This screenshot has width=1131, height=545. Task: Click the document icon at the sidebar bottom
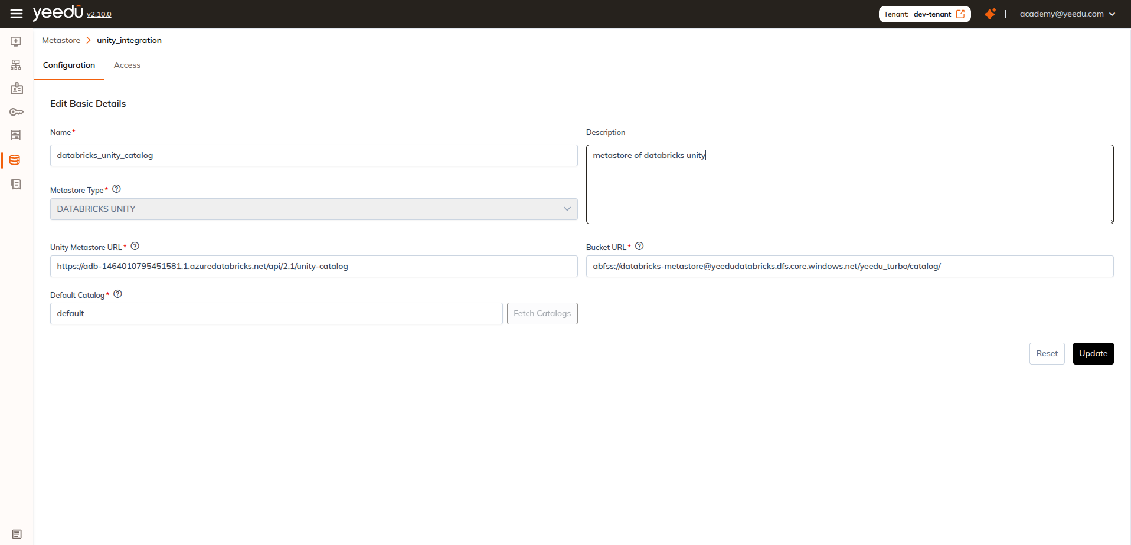(17, 534)
